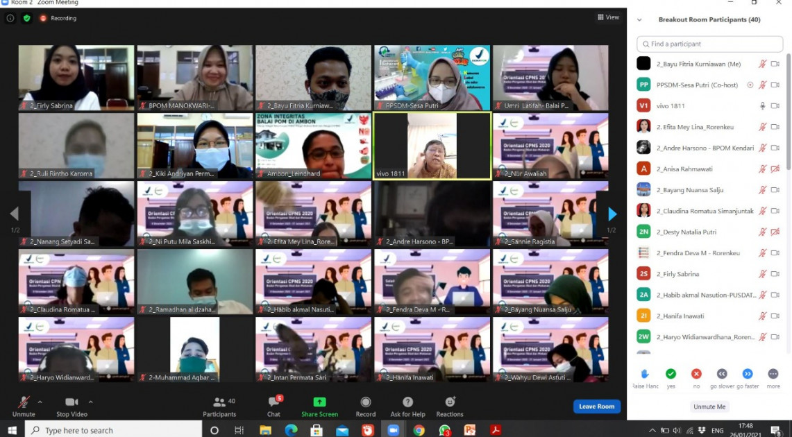The width and height of the screenshot is (792, 437).
Task: Open the View layout menu
Action: 609,17
